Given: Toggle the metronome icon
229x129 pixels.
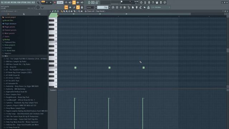Looking at the screenshot, I should pyautogui.click(x=66, y=3).
